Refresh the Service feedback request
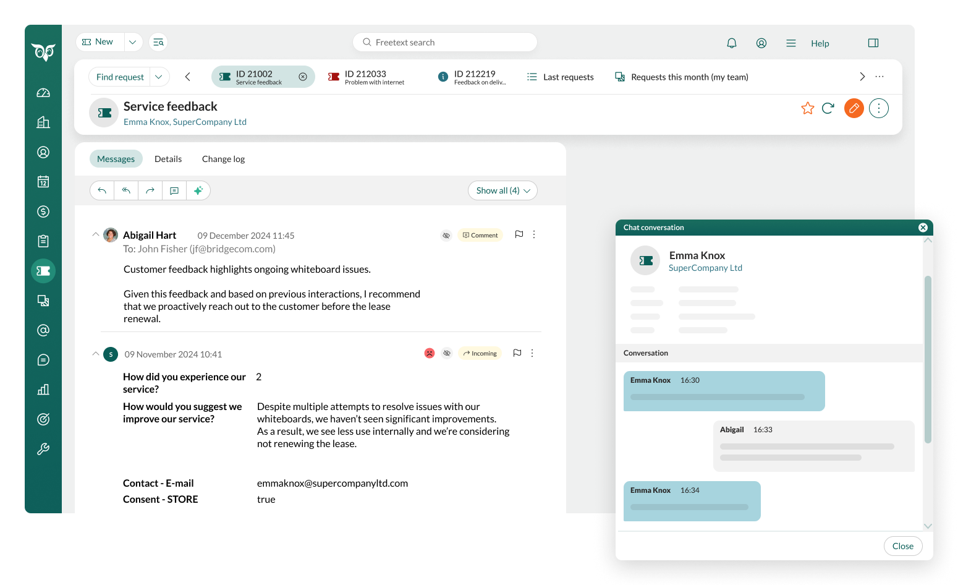This screenshot has height=585, width=958. (828, 108)
